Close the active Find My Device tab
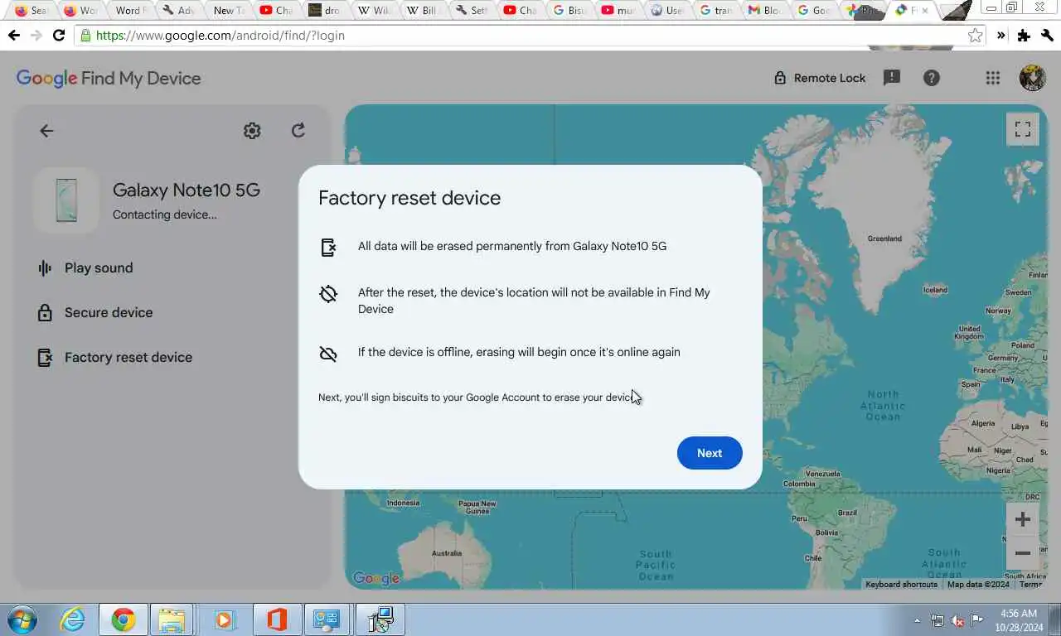 click(x=925, y=11)
